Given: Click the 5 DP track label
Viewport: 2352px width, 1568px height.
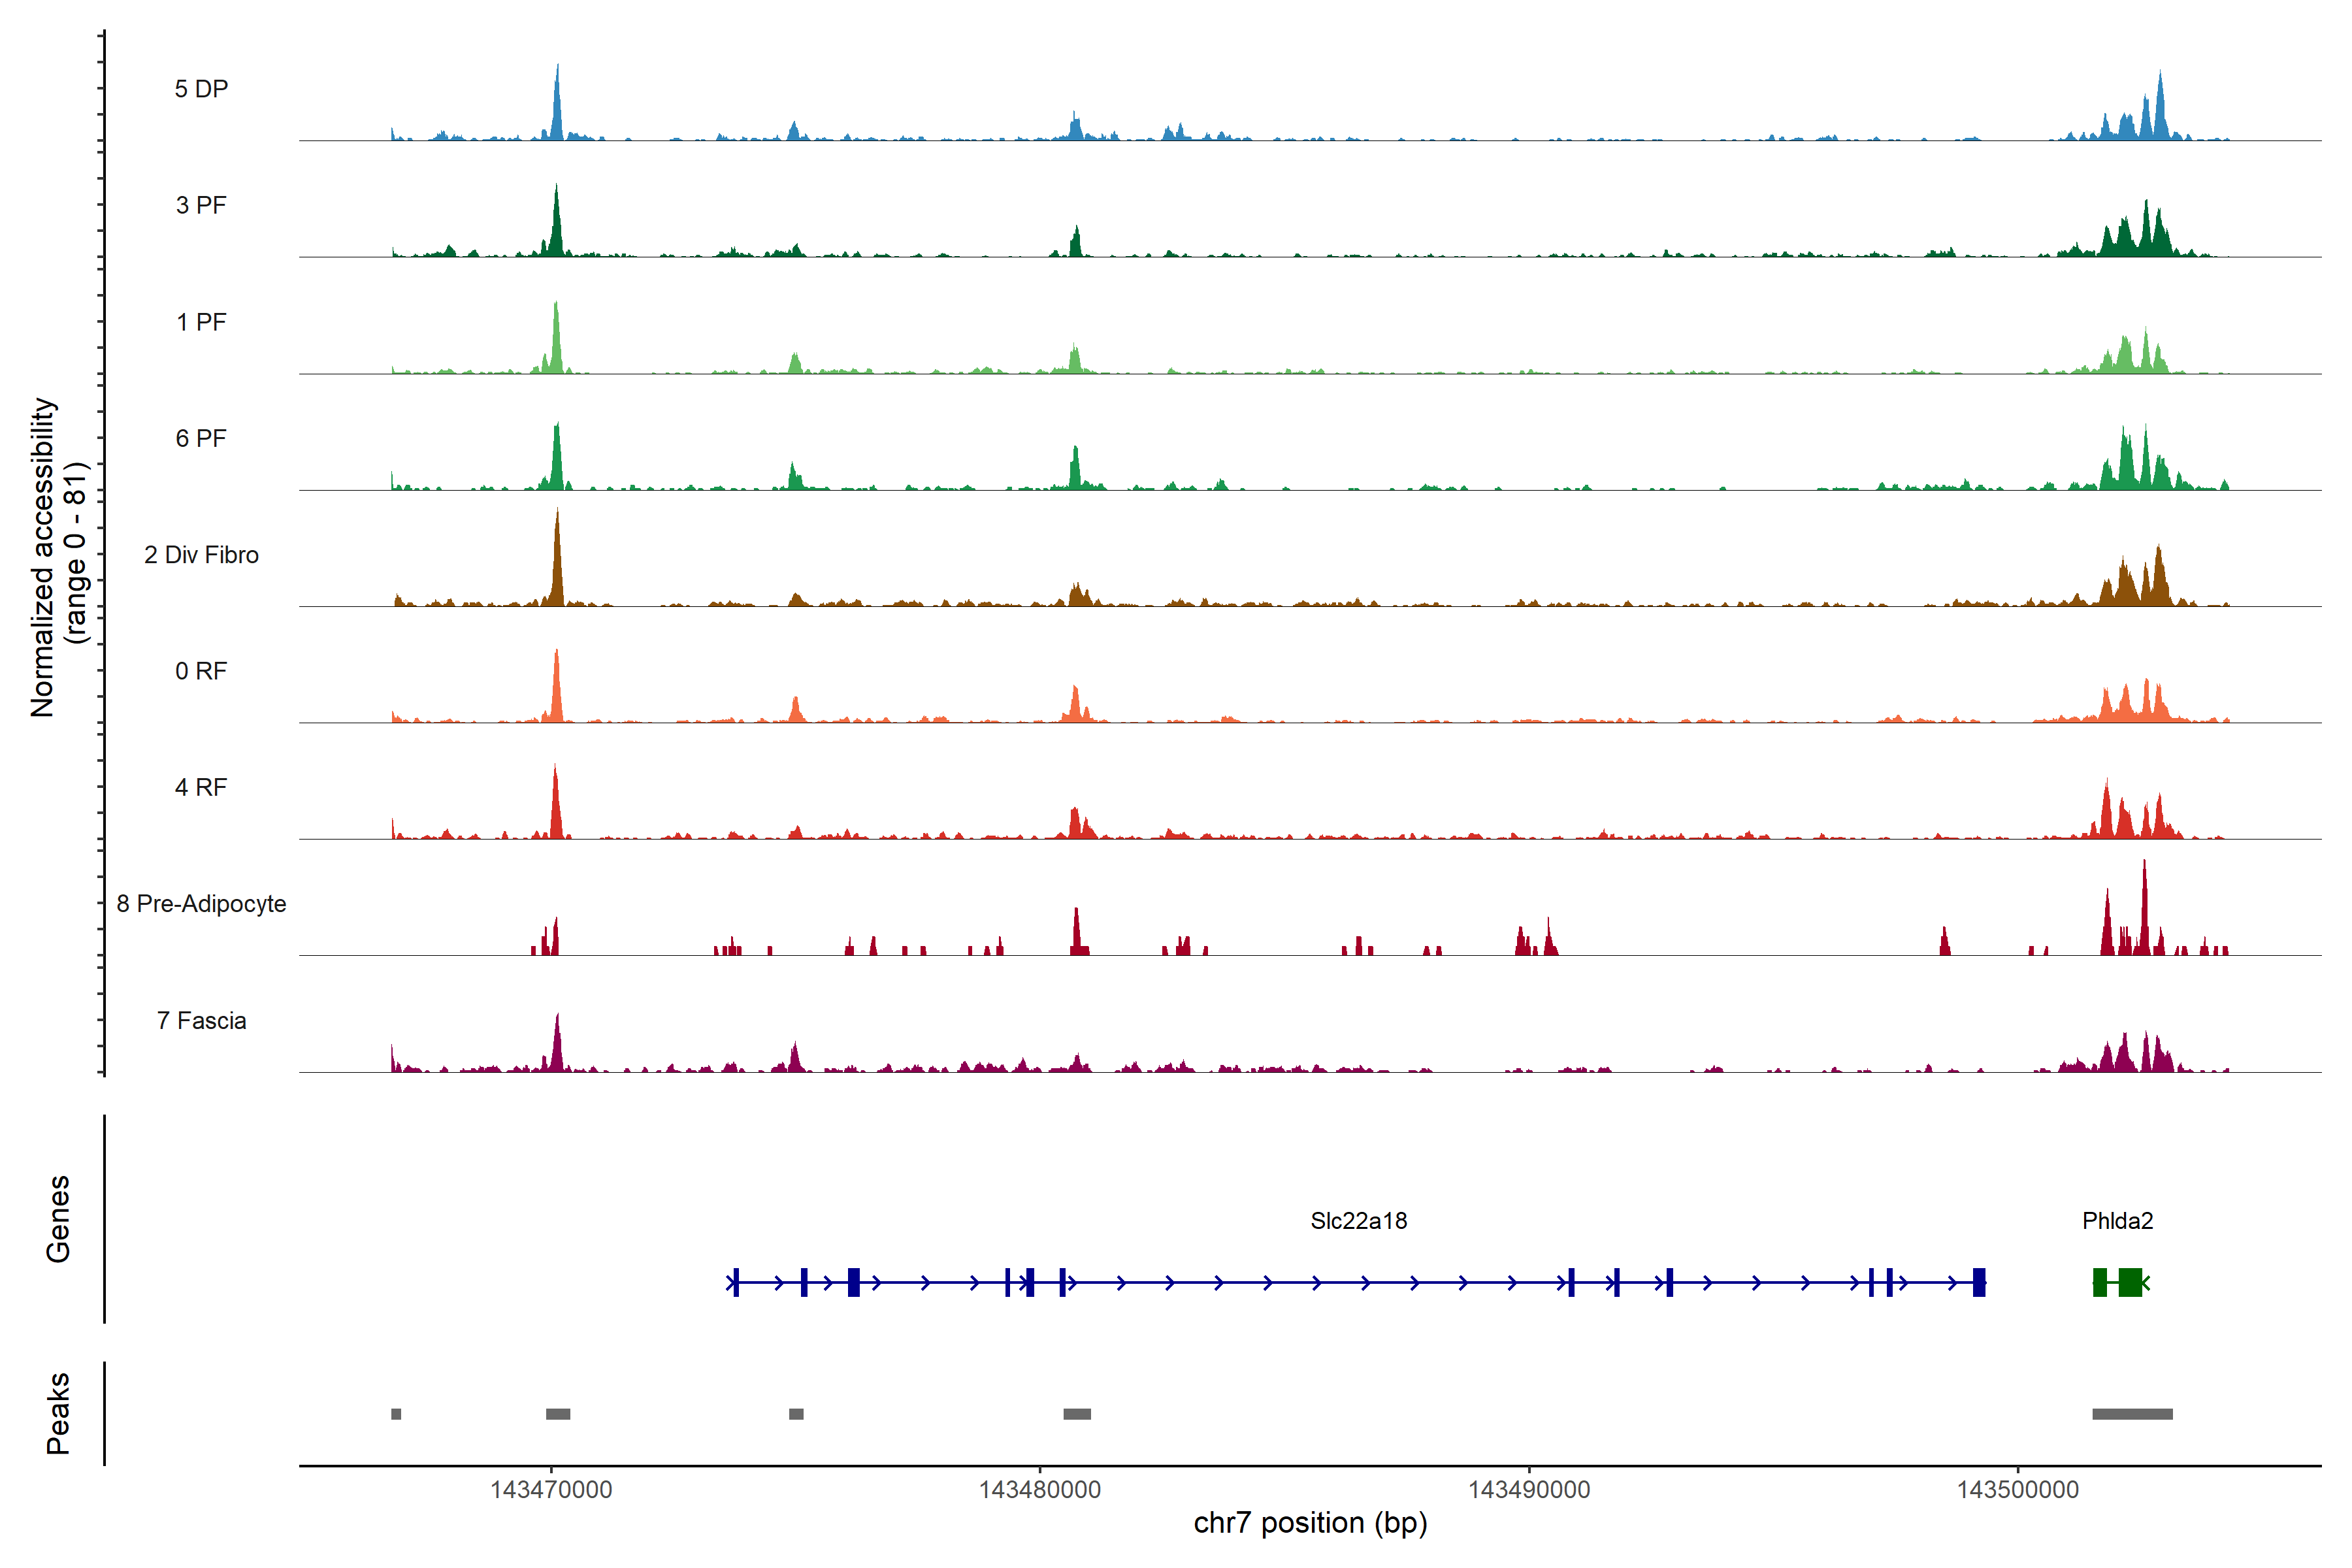Looking at the screenshot, I should pos(201,89).
